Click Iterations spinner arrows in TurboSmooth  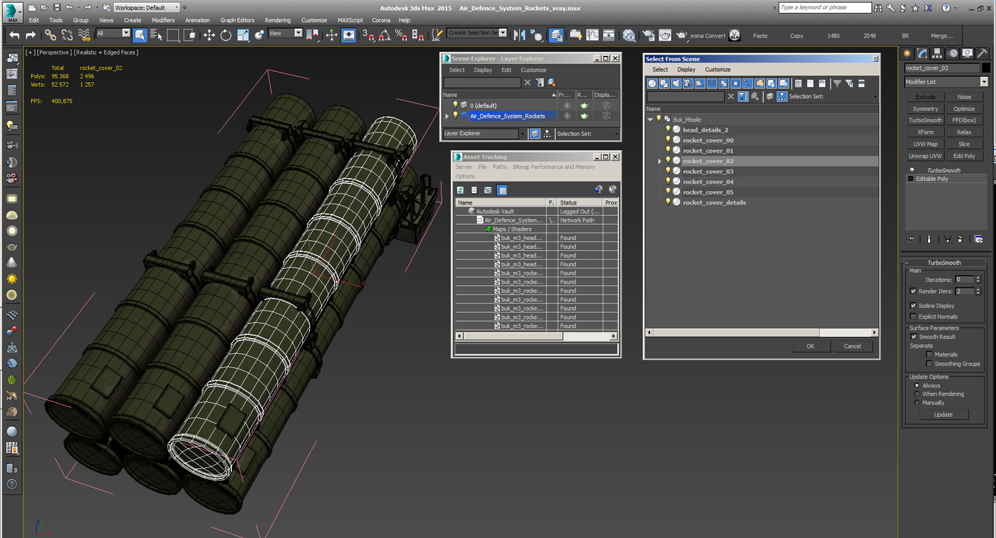(x=978, y=280)
